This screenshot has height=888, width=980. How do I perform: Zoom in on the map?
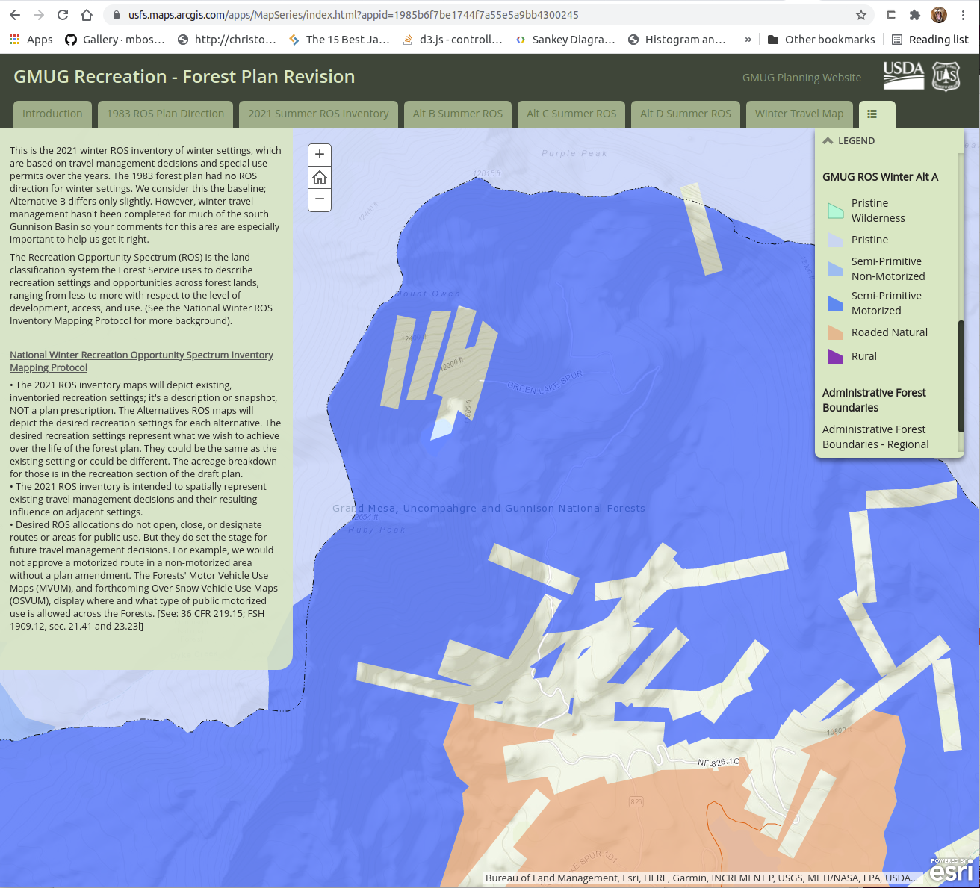pos(320,155)
